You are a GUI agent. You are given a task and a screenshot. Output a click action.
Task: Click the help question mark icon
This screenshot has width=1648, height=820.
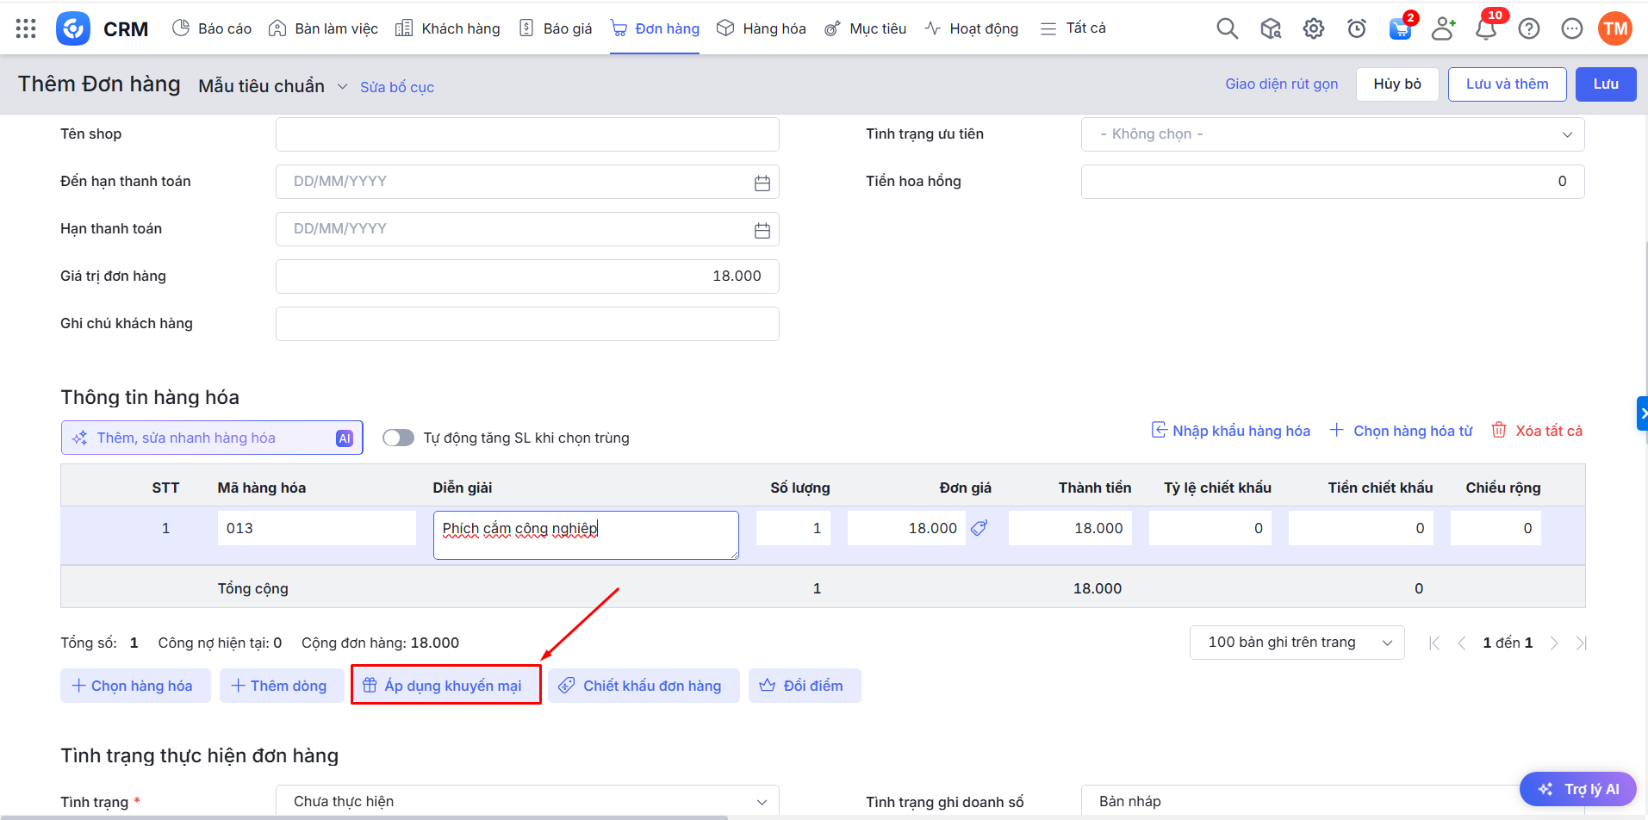(x=1528, y=29)
